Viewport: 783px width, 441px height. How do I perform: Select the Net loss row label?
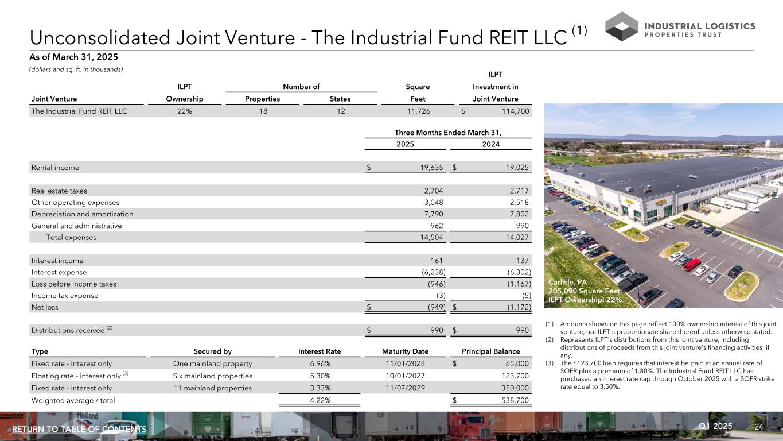pos(45,307)
